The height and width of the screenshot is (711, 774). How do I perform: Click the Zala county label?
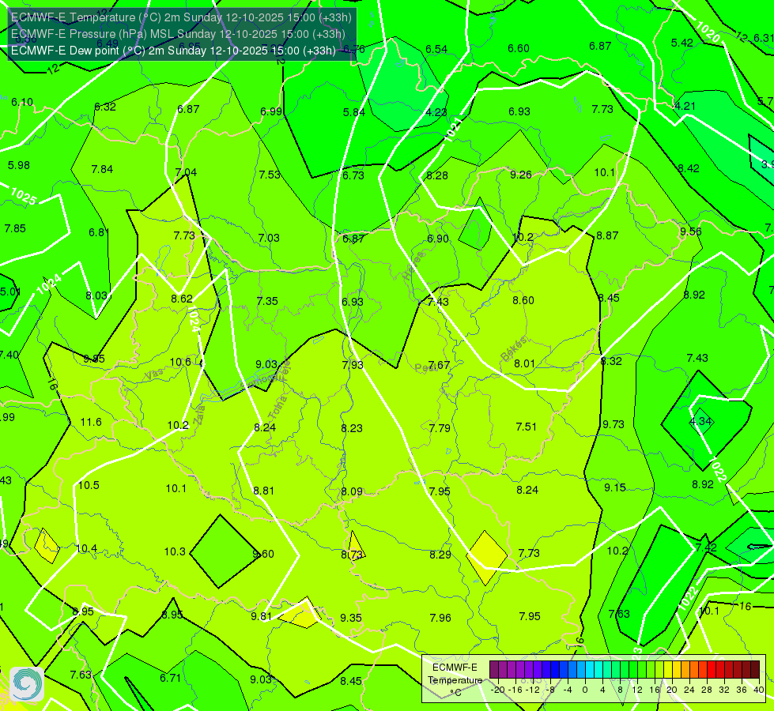pyautogui.click(x=199, y=413)
